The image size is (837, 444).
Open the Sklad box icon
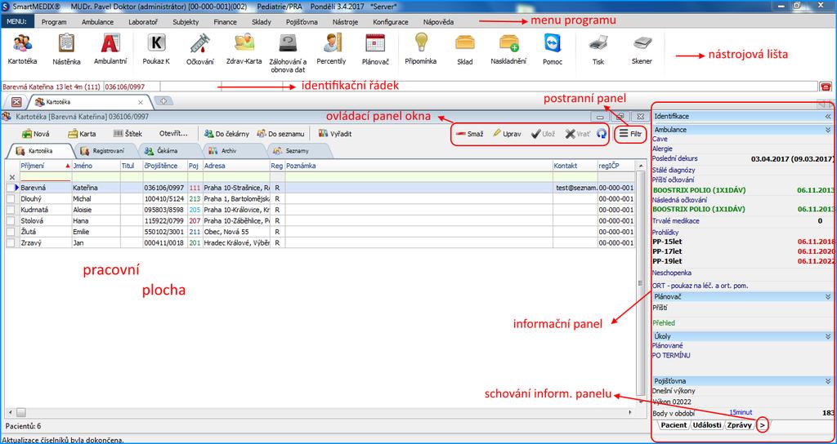[x=464, y=49]
